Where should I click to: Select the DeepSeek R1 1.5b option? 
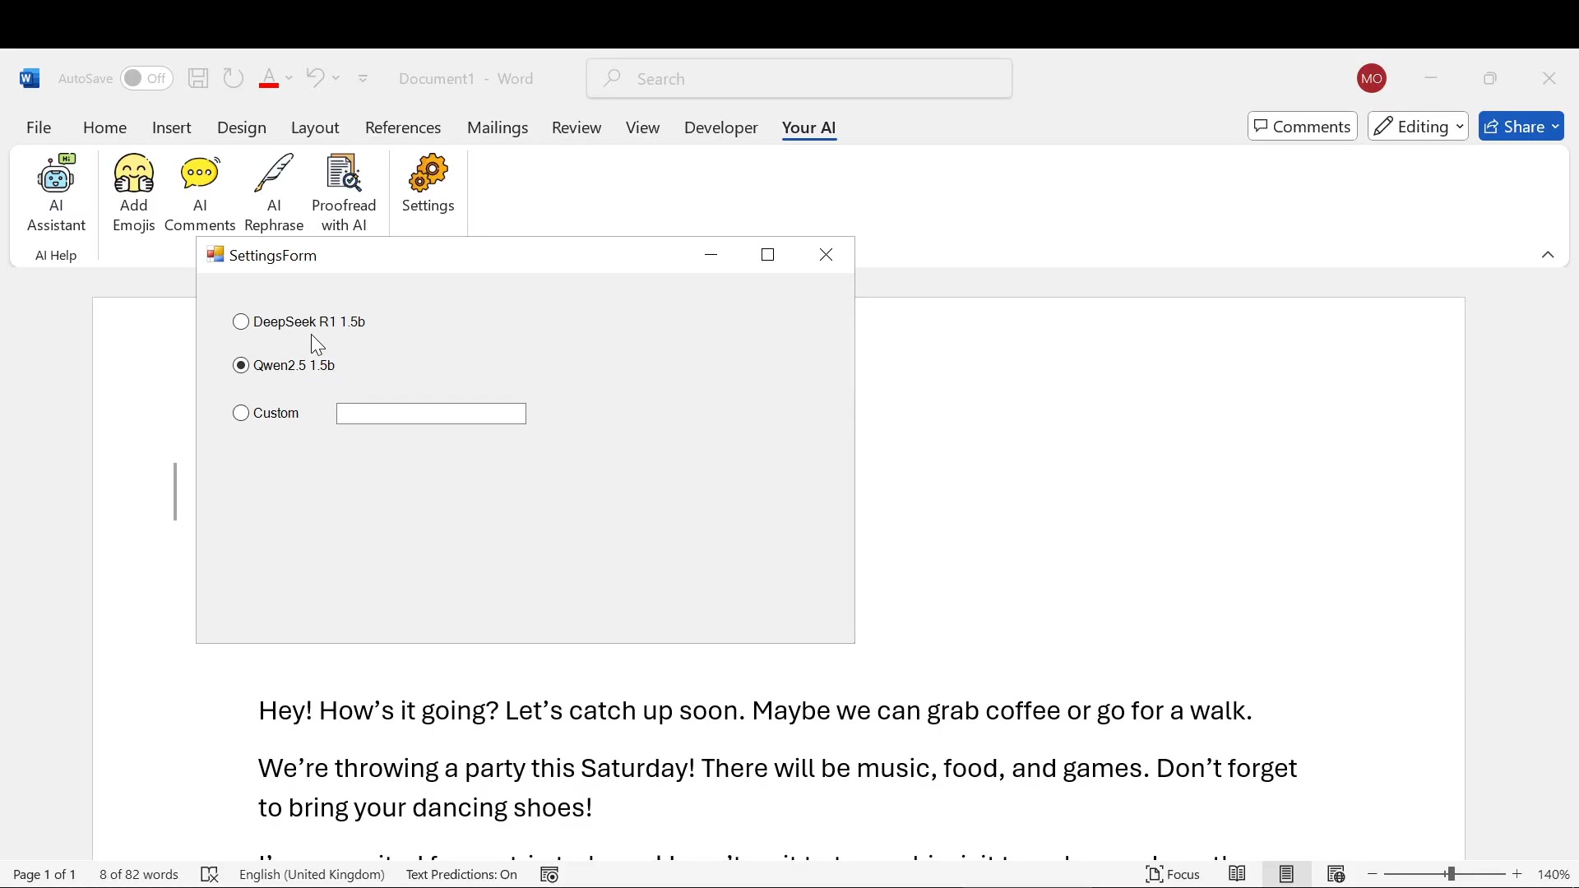pyautogui.click(x=299, y=321)
